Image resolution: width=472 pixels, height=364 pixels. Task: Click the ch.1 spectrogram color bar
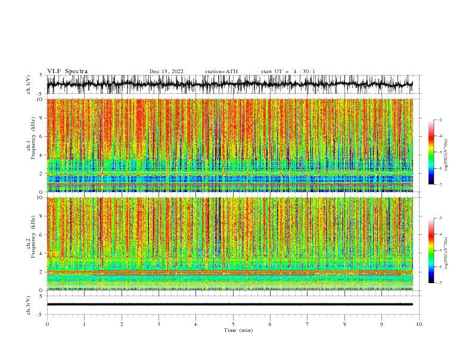point(431,152)
